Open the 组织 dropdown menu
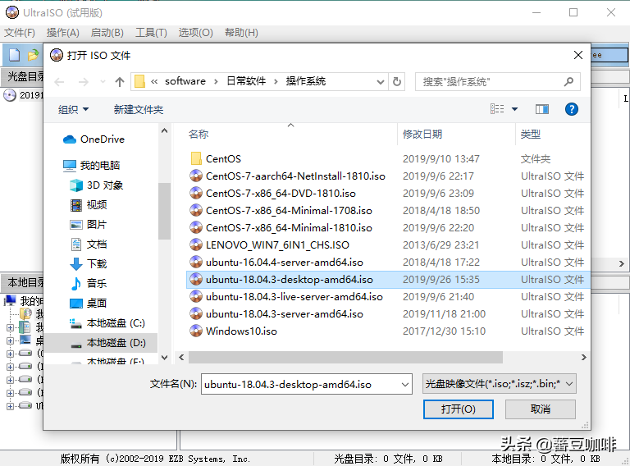This screenshot has height=466, width=630. (x=73, y=109)
